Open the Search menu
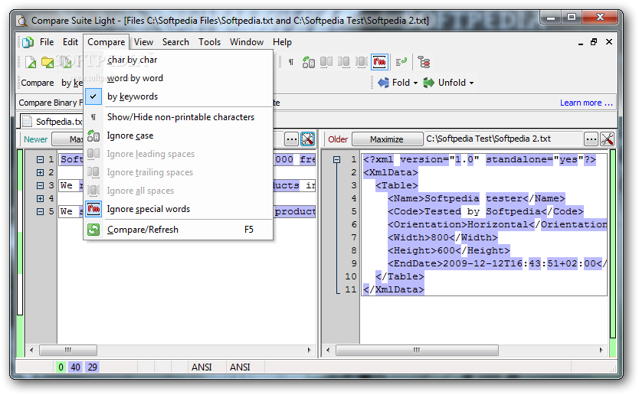This screenshot has width=639, height=395. (175, 42)
